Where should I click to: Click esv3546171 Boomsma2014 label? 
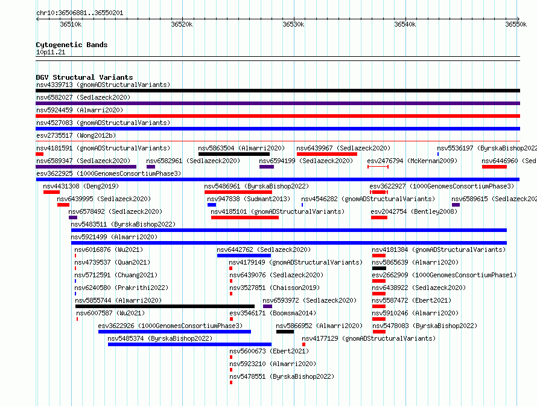[x=273, y=313]
